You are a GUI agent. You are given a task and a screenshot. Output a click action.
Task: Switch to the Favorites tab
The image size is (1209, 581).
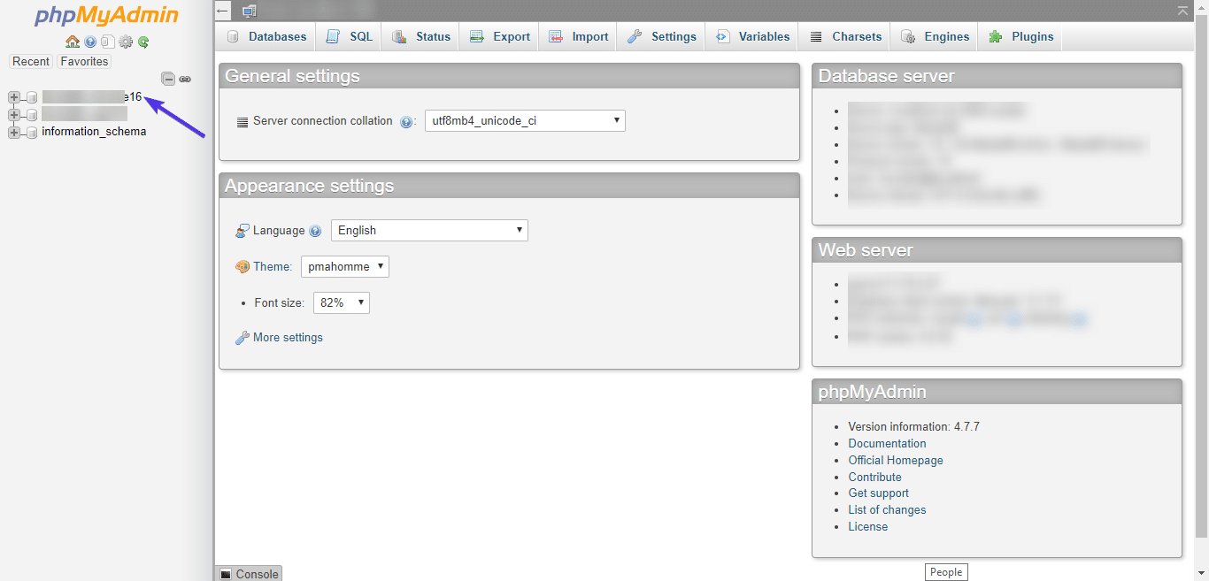83,61
